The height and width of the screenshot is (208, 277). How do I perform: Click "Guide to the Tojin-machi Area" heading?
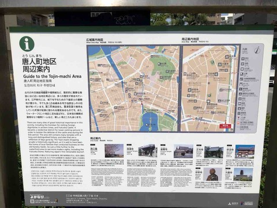(53, 76)
